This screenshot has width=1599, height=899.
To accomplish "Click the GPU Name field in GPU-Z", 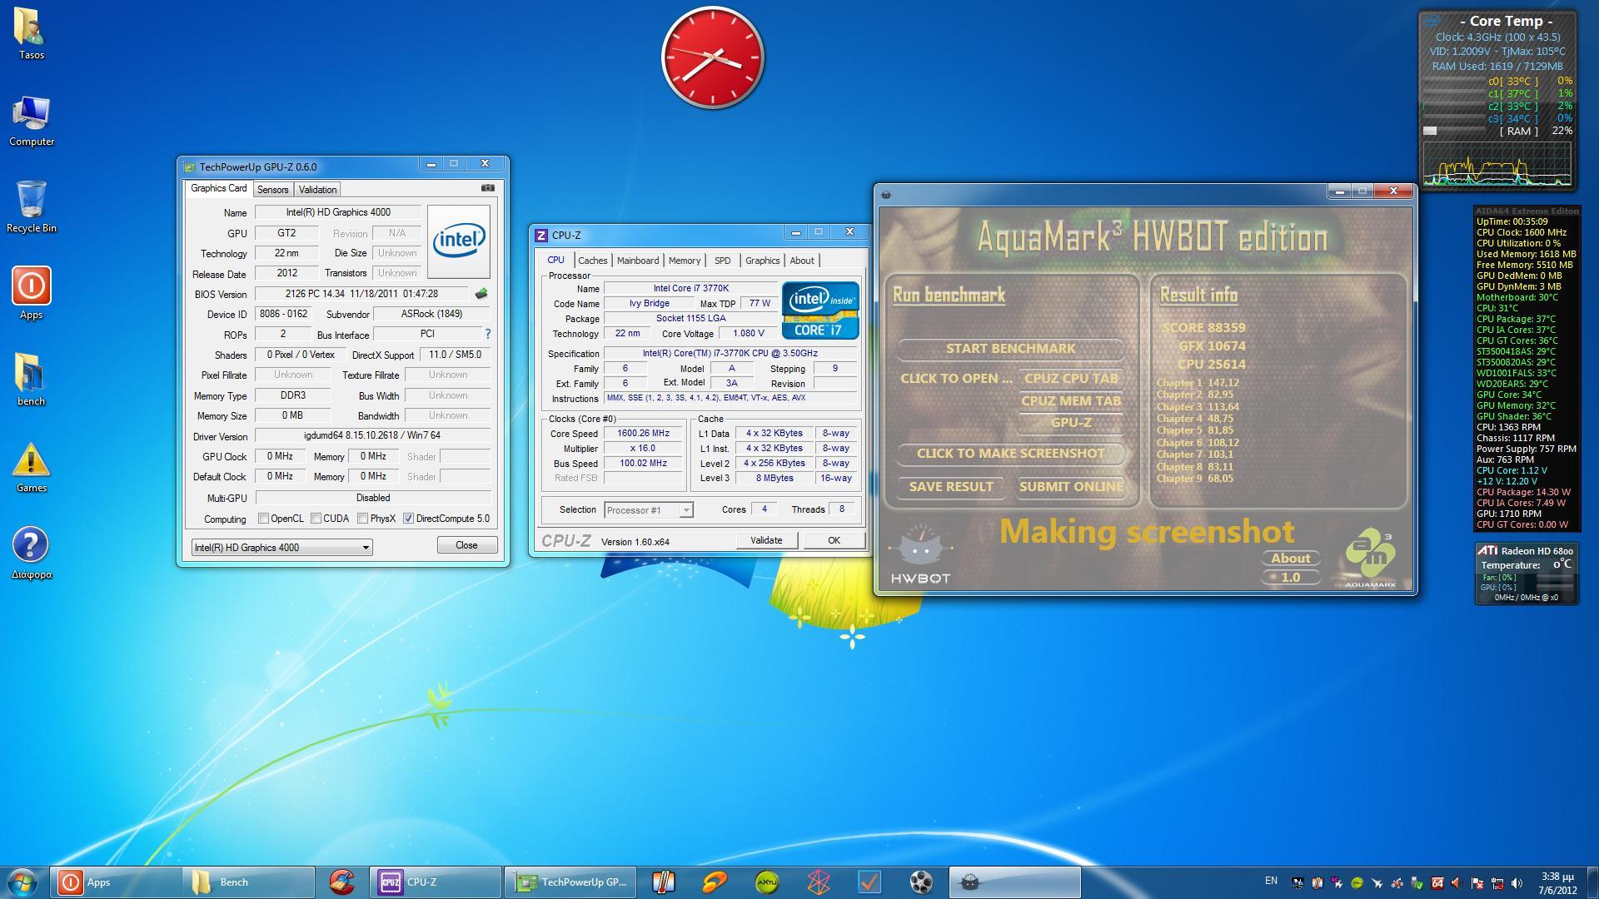I will [x=338, y=212].
